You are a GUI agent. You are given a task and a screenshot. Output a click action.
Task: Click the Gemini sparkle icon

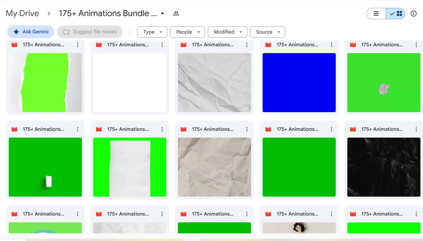coord(16,32)
